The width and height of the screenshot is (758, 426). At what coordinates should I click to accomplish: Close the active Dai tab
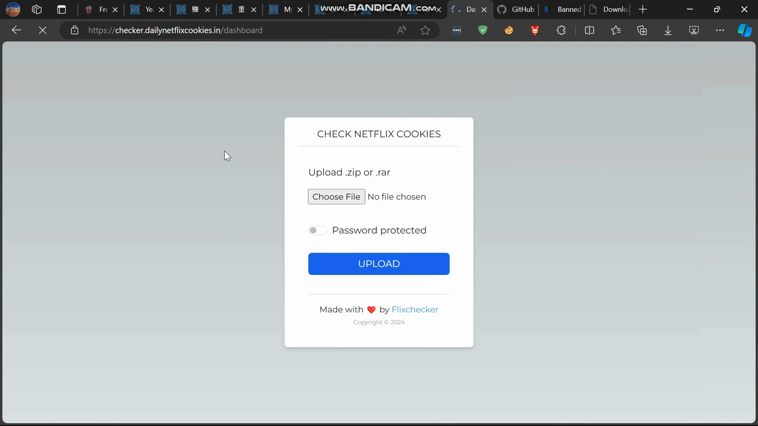coord(484,10)
